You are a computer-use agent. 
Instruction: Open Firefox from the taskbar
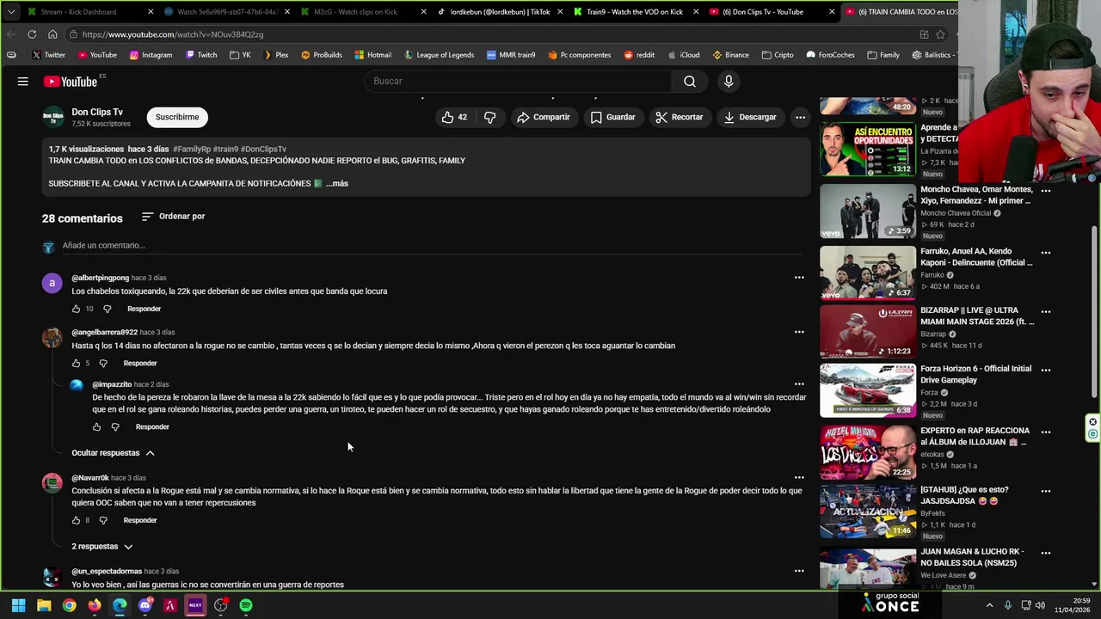coord(95,605)
